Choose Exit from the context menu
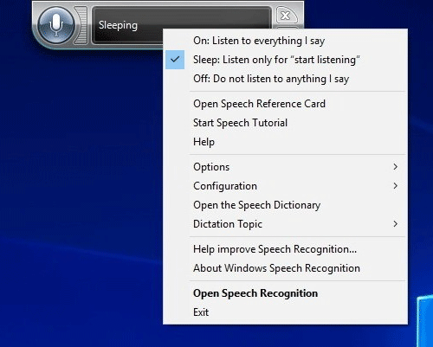Image resolution: width=433 pixels, height=347 pixels. pyautogui.click(x=285, y=312)
